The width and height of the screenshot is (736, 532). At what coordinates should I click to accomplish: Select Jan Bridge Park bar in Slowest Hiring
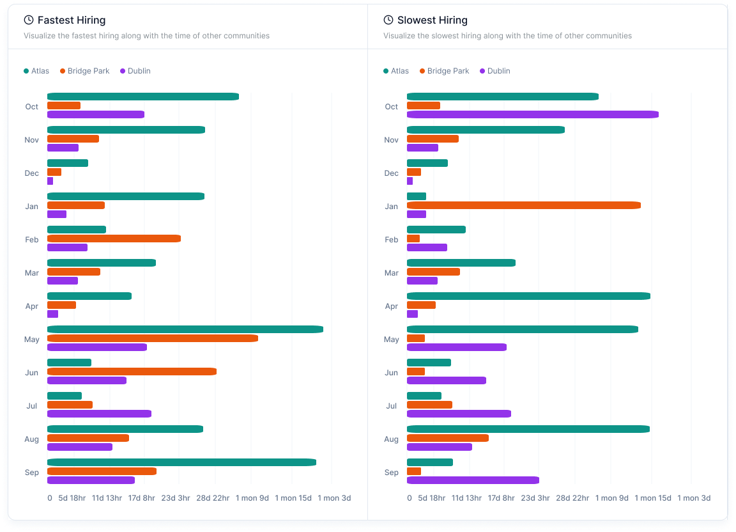[x=523, y=205]
